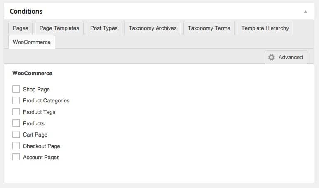Open the Page Templates tab
Screen dimensions: 319x188
[59, 28]
